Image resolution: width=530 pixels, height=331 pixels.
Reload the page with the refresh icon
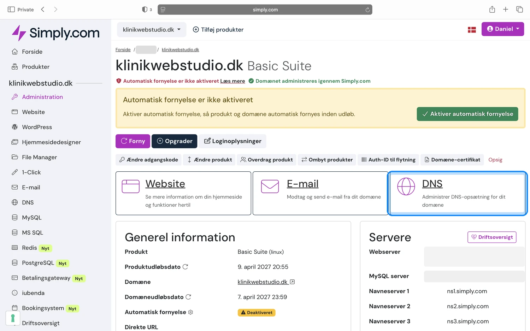click(x=367, y=10)
